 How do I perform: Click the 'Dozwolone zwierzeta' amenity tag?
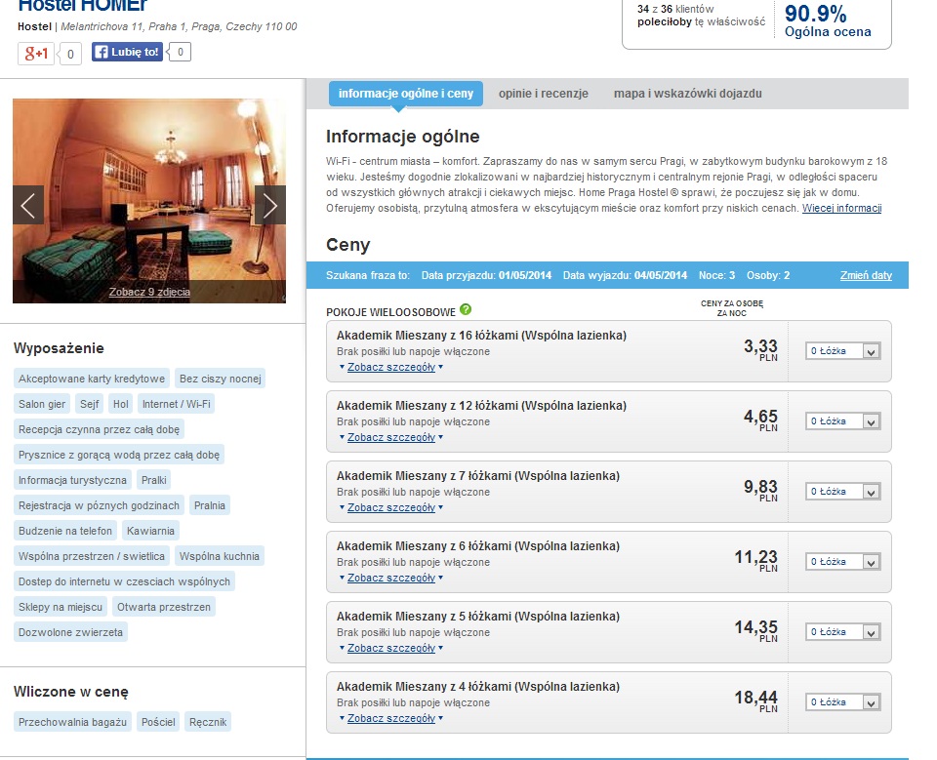pos(70,632)
